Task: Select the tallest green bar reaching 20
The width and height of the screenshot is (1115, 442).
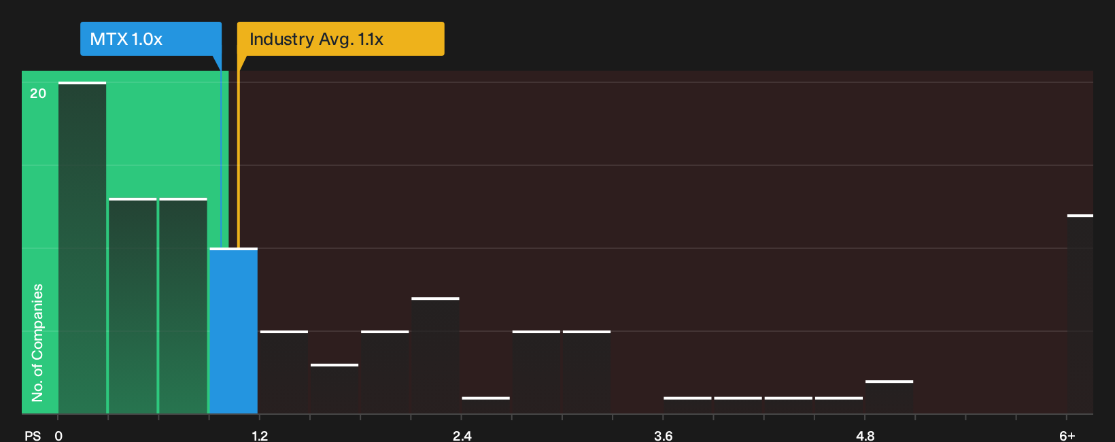Action: coord(82,248)
